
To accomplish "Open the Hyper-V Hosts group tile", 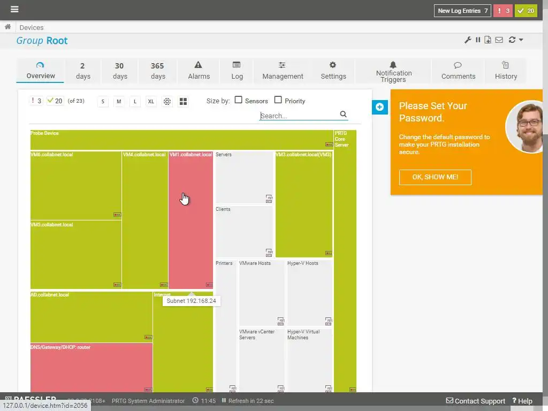I will (x=309, y=293).
